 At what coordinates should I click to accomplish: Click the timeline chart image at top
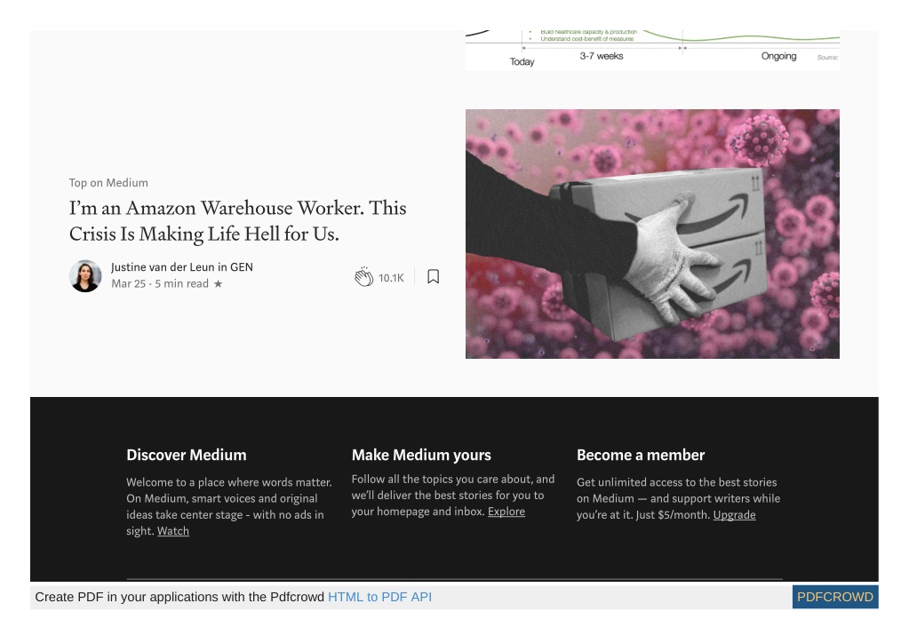(652, 51)
